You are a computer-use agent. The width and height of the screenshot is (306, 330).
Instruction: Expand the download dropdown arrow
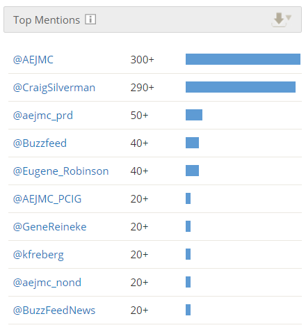[x=289, y=17]
